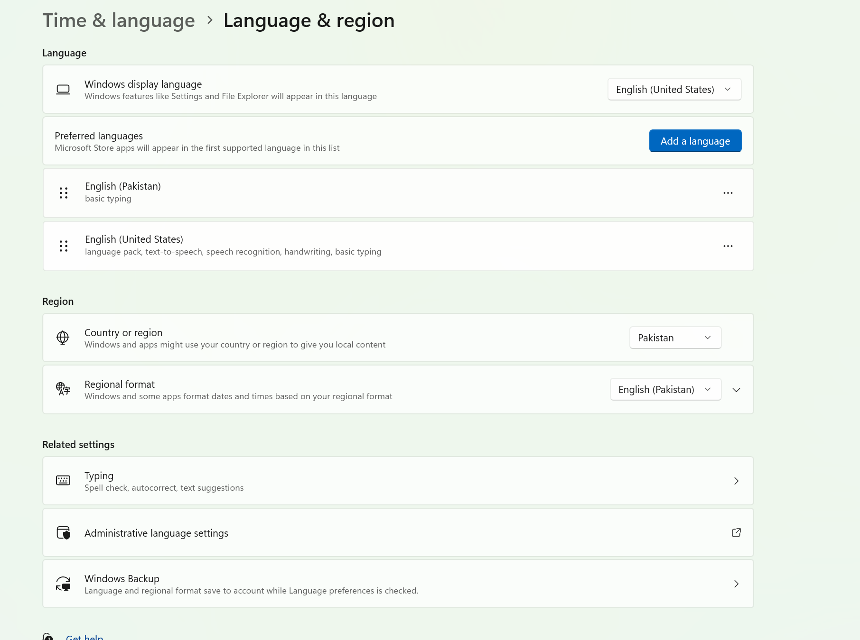Open the Regional format English (Pakistan) dropdown
Screen dimensions: 860x640
pyautogui.click(x=665, y=389)
